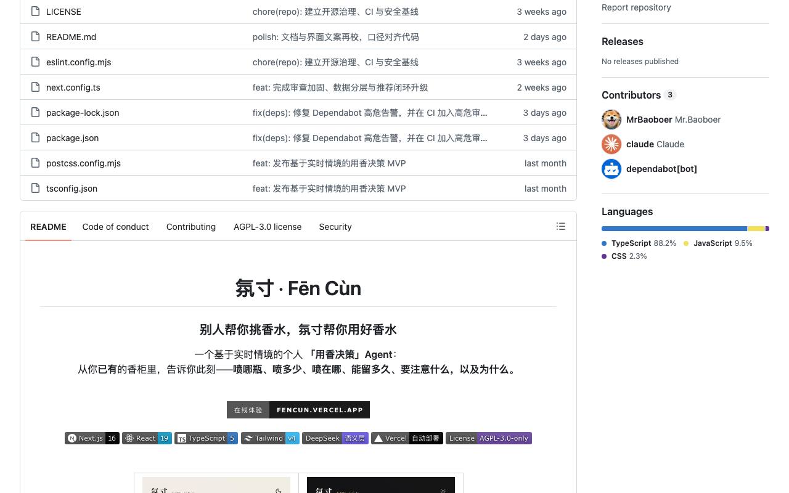Click the TypeScript 88.2% language link
This screenshot has width=789, height=493.
(x=639, y=243)
